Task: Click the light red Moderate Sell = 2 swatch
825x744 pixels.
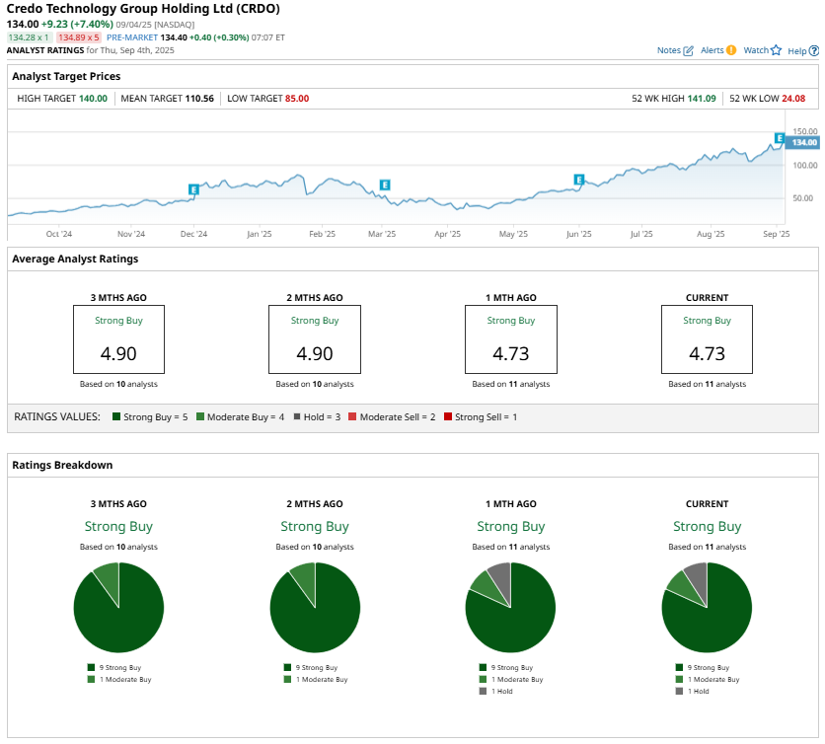Action: (352, 416)
